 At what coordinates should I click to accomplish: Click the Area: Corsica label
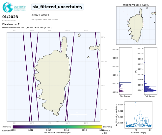(x=40, y=15)
